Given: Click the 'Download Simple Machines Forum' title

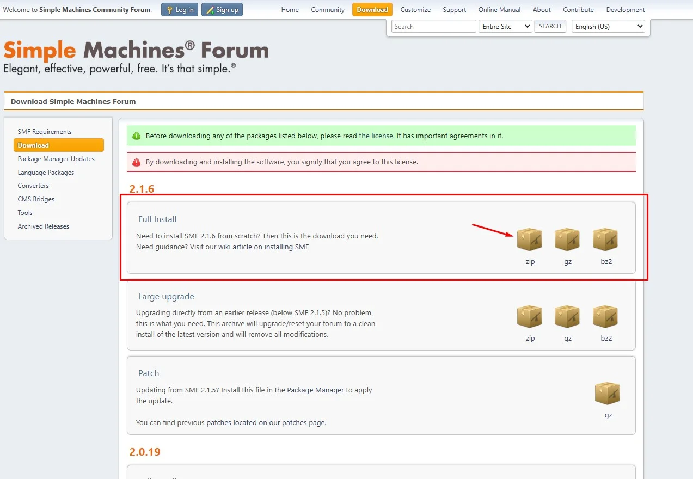Looking at the screenshot, I should (73, 101).
